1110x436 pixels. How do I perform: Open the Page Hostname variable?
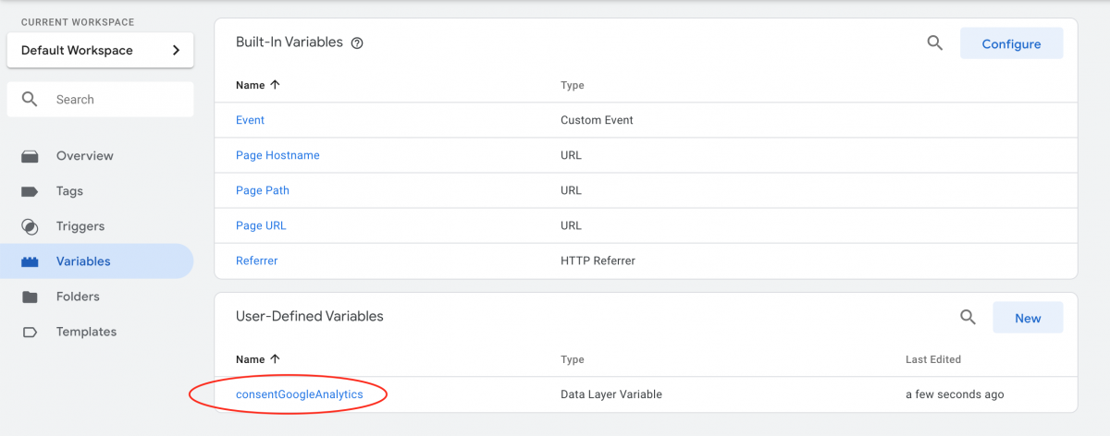point(277,155)
